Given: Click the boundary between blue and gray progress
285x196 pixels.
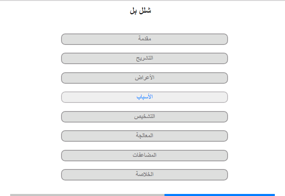Looking at the screenshot, I should pyautogui.click(x=164, y=195).
